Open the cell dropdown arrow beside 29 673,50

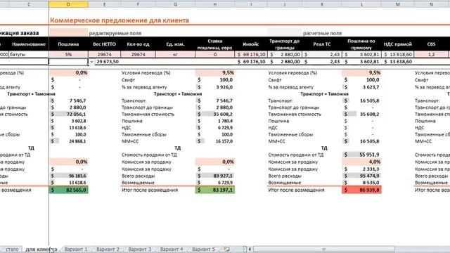[x=91, y=62]
